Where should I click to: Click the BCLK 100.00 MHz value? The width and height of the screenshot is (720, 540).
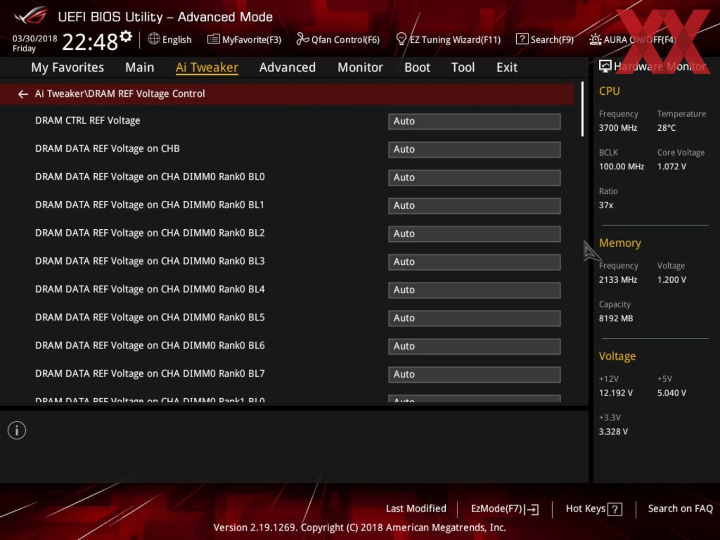(622, 166)
